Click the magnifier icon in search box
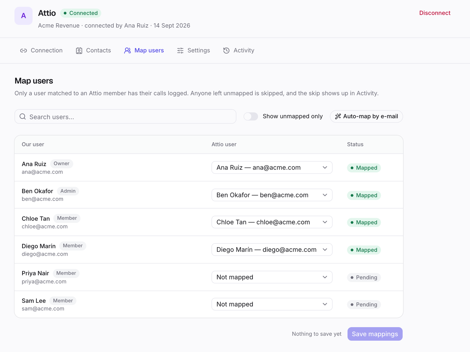470x352 pixels. [23, 117]
